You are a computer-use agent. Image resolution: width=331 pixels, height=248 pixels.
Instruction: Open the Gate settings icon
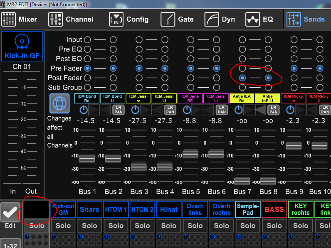(168, 19)
